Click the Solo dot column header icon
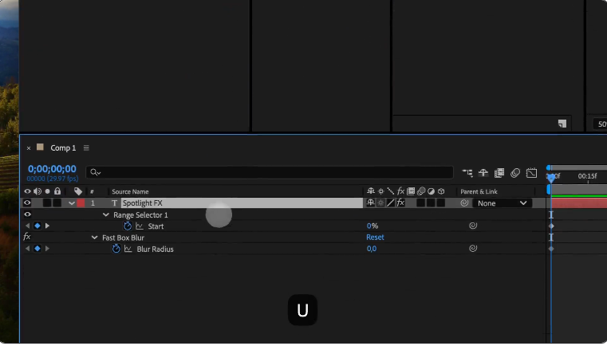Image resolution: width=607 pixels, height=346 pixels. [x=48, y=191]
